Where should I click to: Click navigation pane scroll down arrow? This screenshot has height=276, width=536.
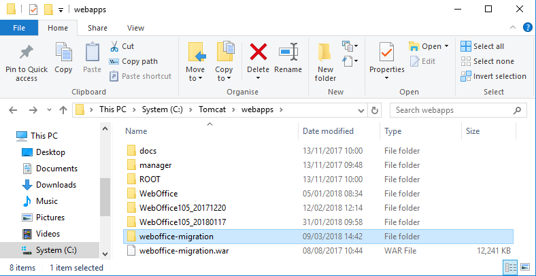click(x=105, y=254)
